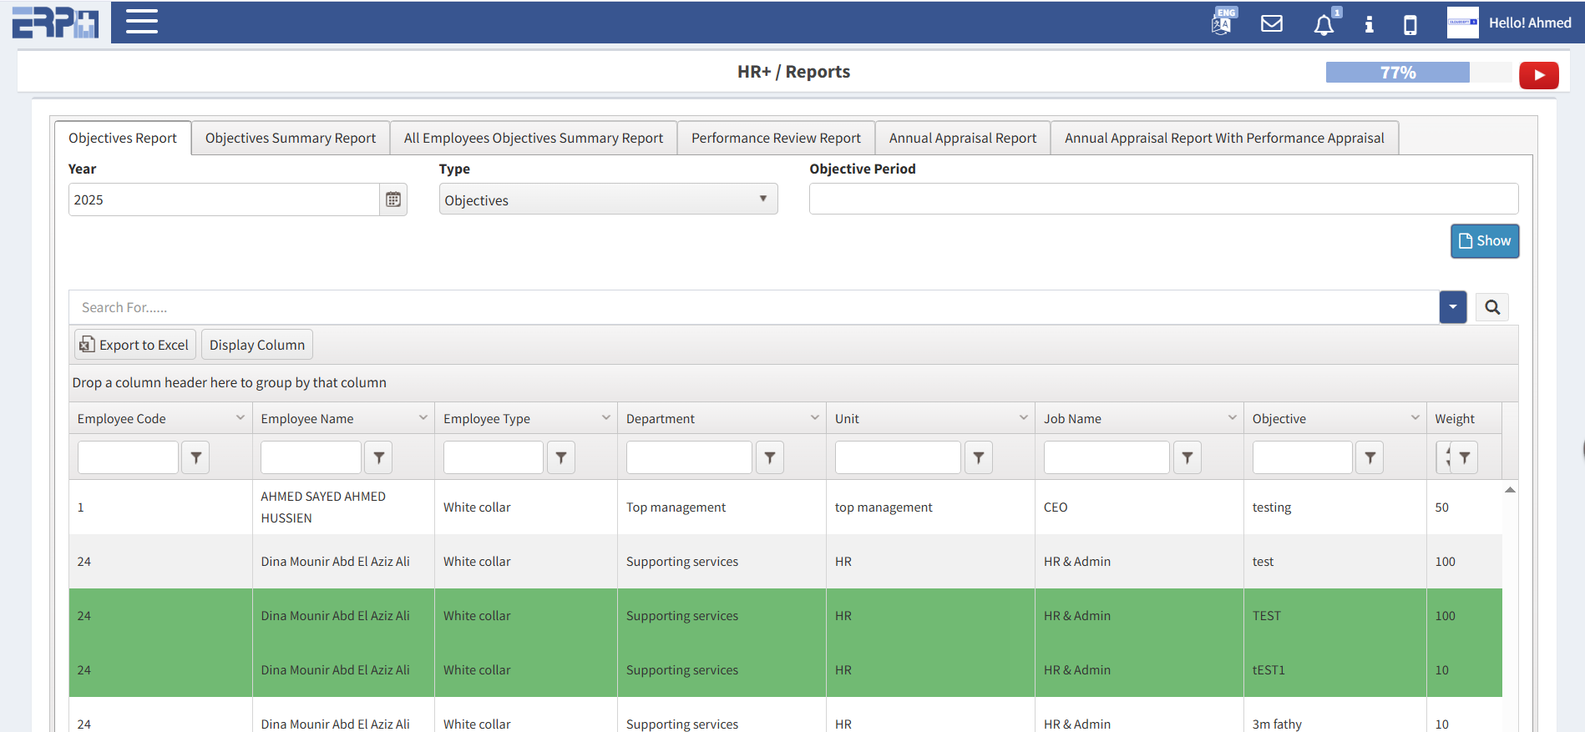Switch to Objectives Summary Report tab
This screenshot has width=1585, height=732.
[291, 138]
